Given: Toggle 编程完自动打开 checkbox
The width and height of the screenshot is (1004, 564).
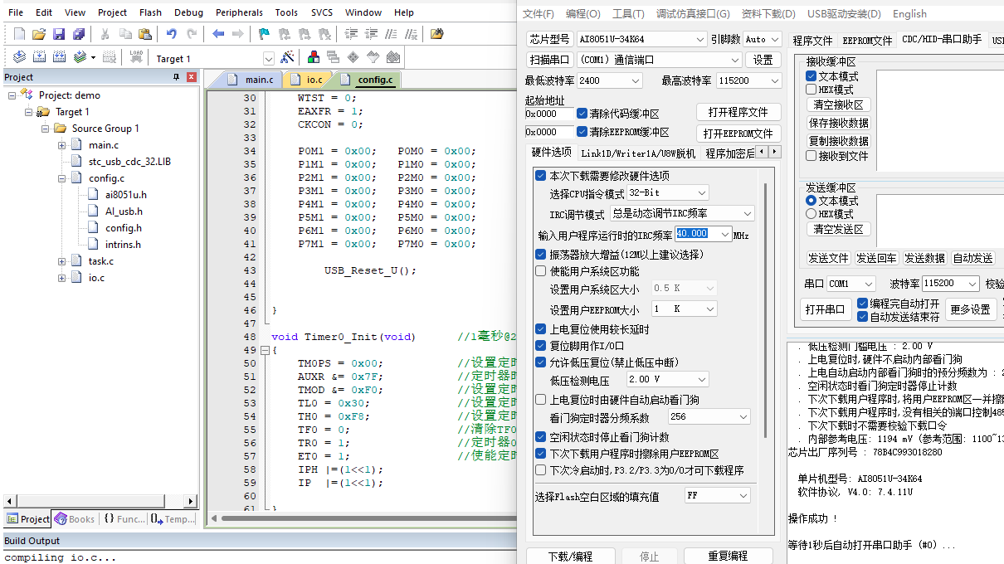Looking at the screenshot, I should (863, 304).
